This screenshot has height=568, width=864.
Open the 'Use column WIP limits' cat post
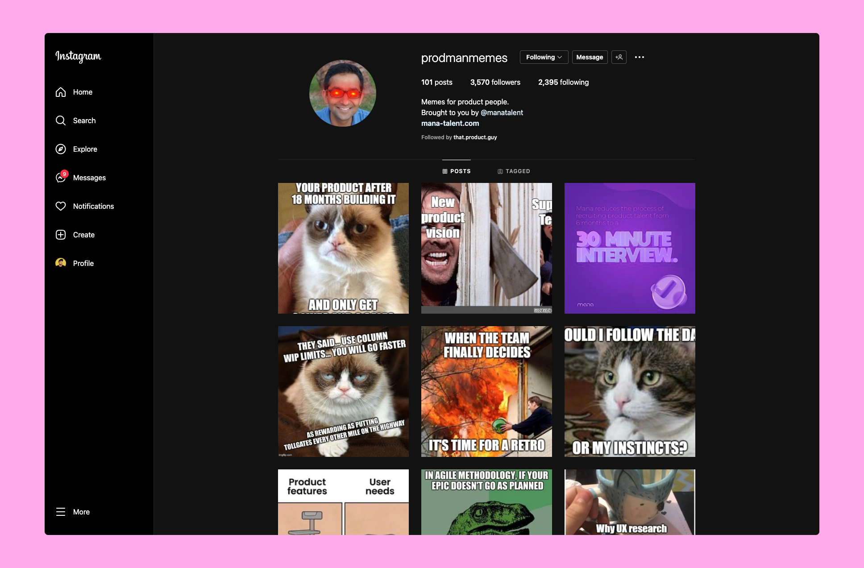343,391
